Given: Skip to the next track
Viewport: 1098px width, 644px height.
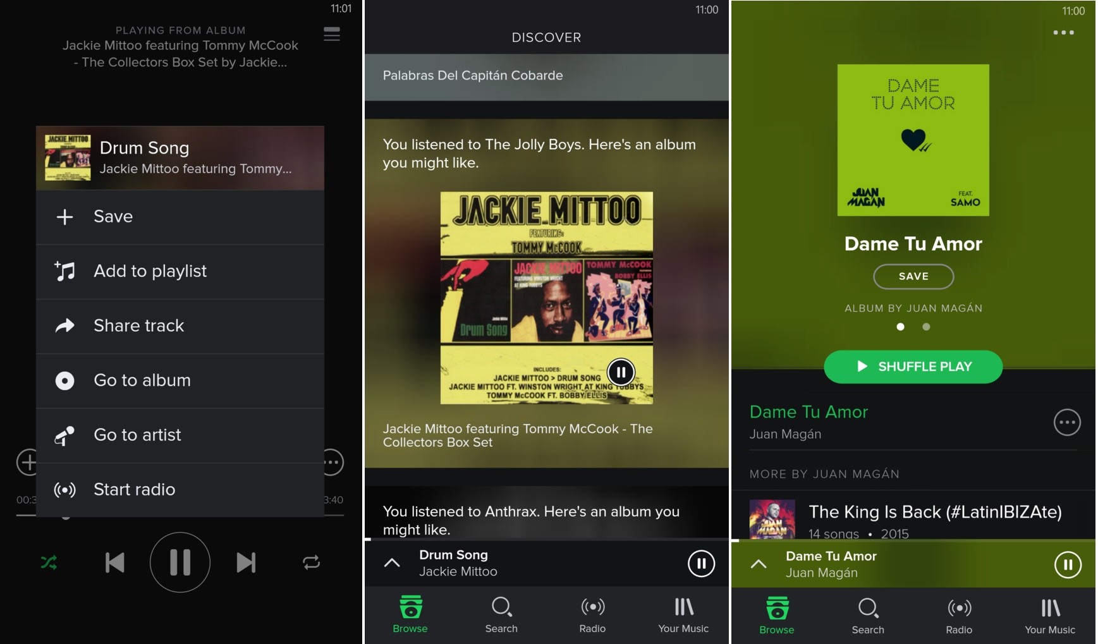Looking at the screenshot, I should point(246,562).
